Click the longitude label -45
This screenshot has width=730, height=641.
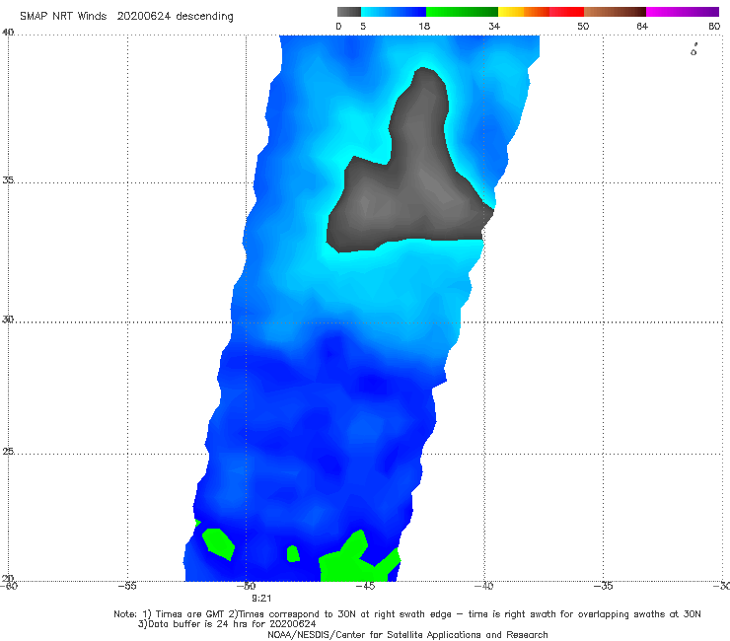(365, 586)
